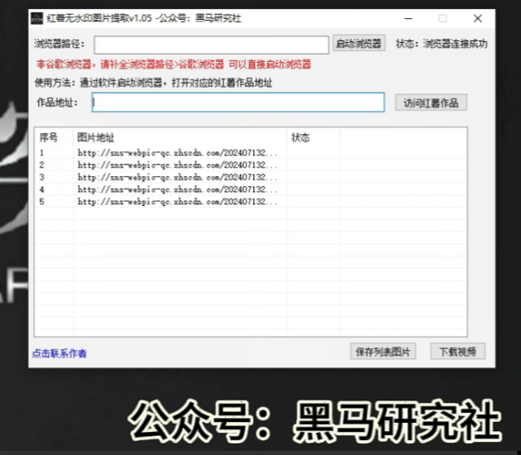Image resolution: width=521 pixels, height=455 pixels.
Task: Click the app icon in title bar
Action: (x=37, y=18)
